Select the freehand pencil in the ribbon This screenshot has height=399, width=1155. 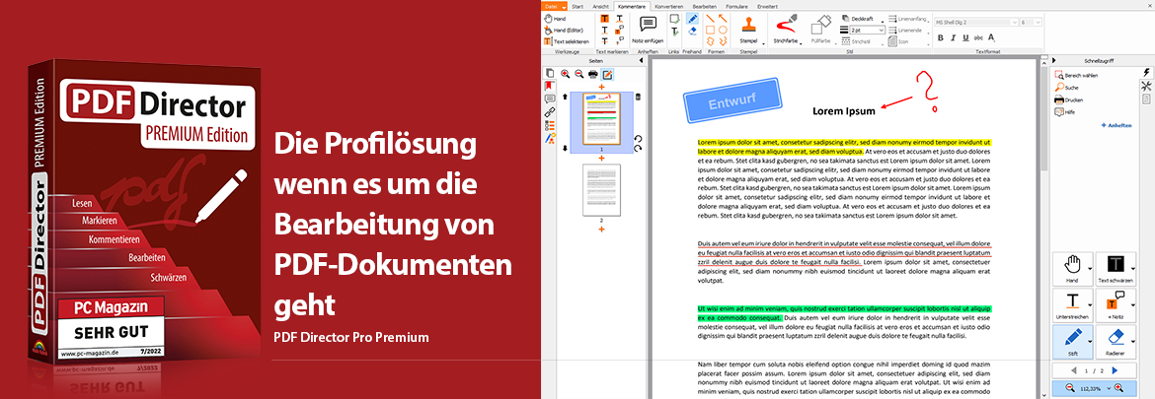tap(692, 19)
